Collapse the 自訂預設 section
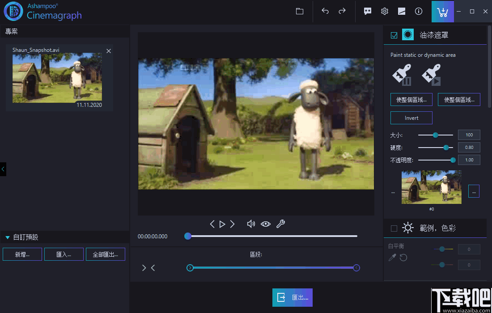The image size is (492, 313). [8, 237]
